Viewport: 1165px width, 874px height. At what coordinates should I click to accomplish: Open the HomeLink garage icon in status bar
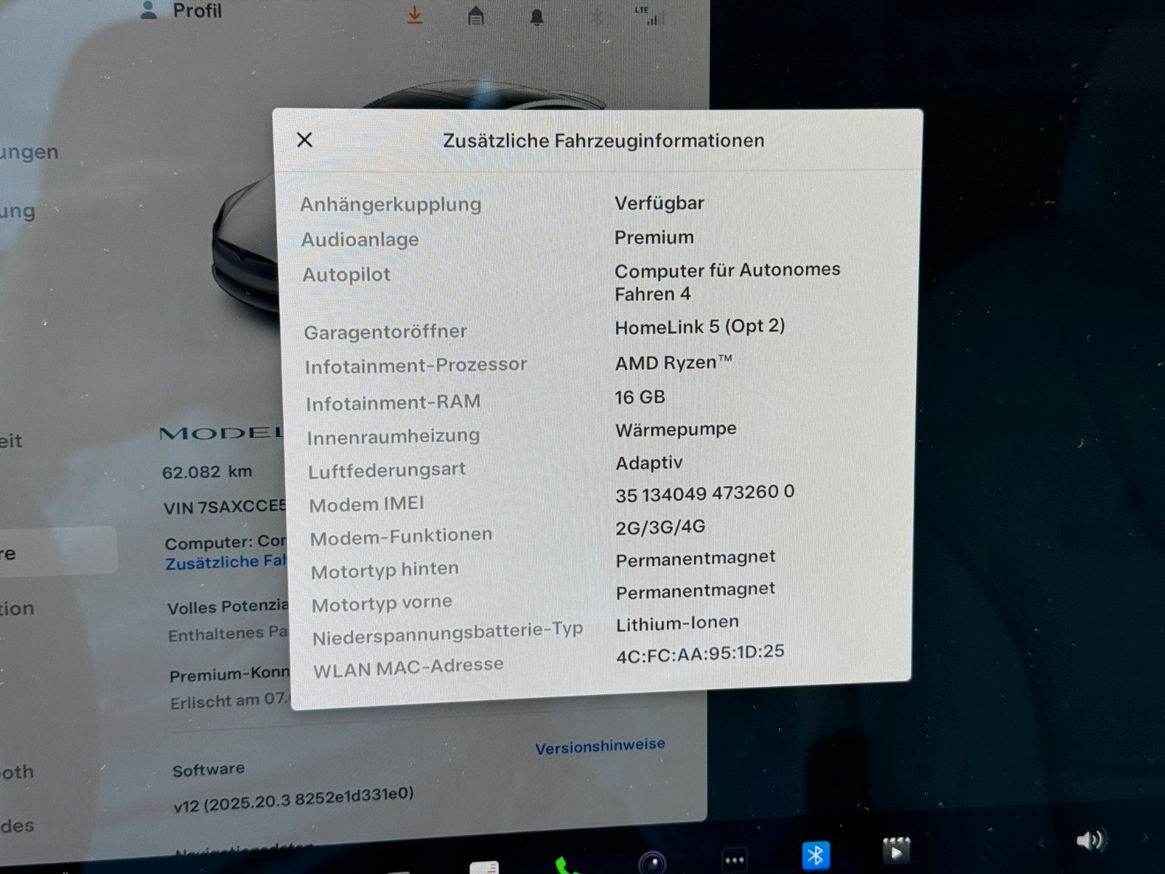click(475, 15)
